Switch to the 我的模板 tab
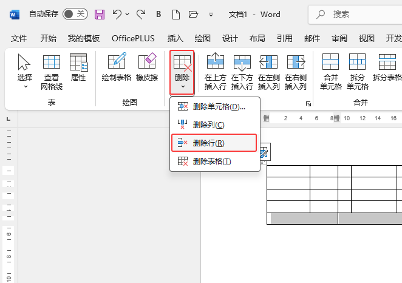 (84, 38)
